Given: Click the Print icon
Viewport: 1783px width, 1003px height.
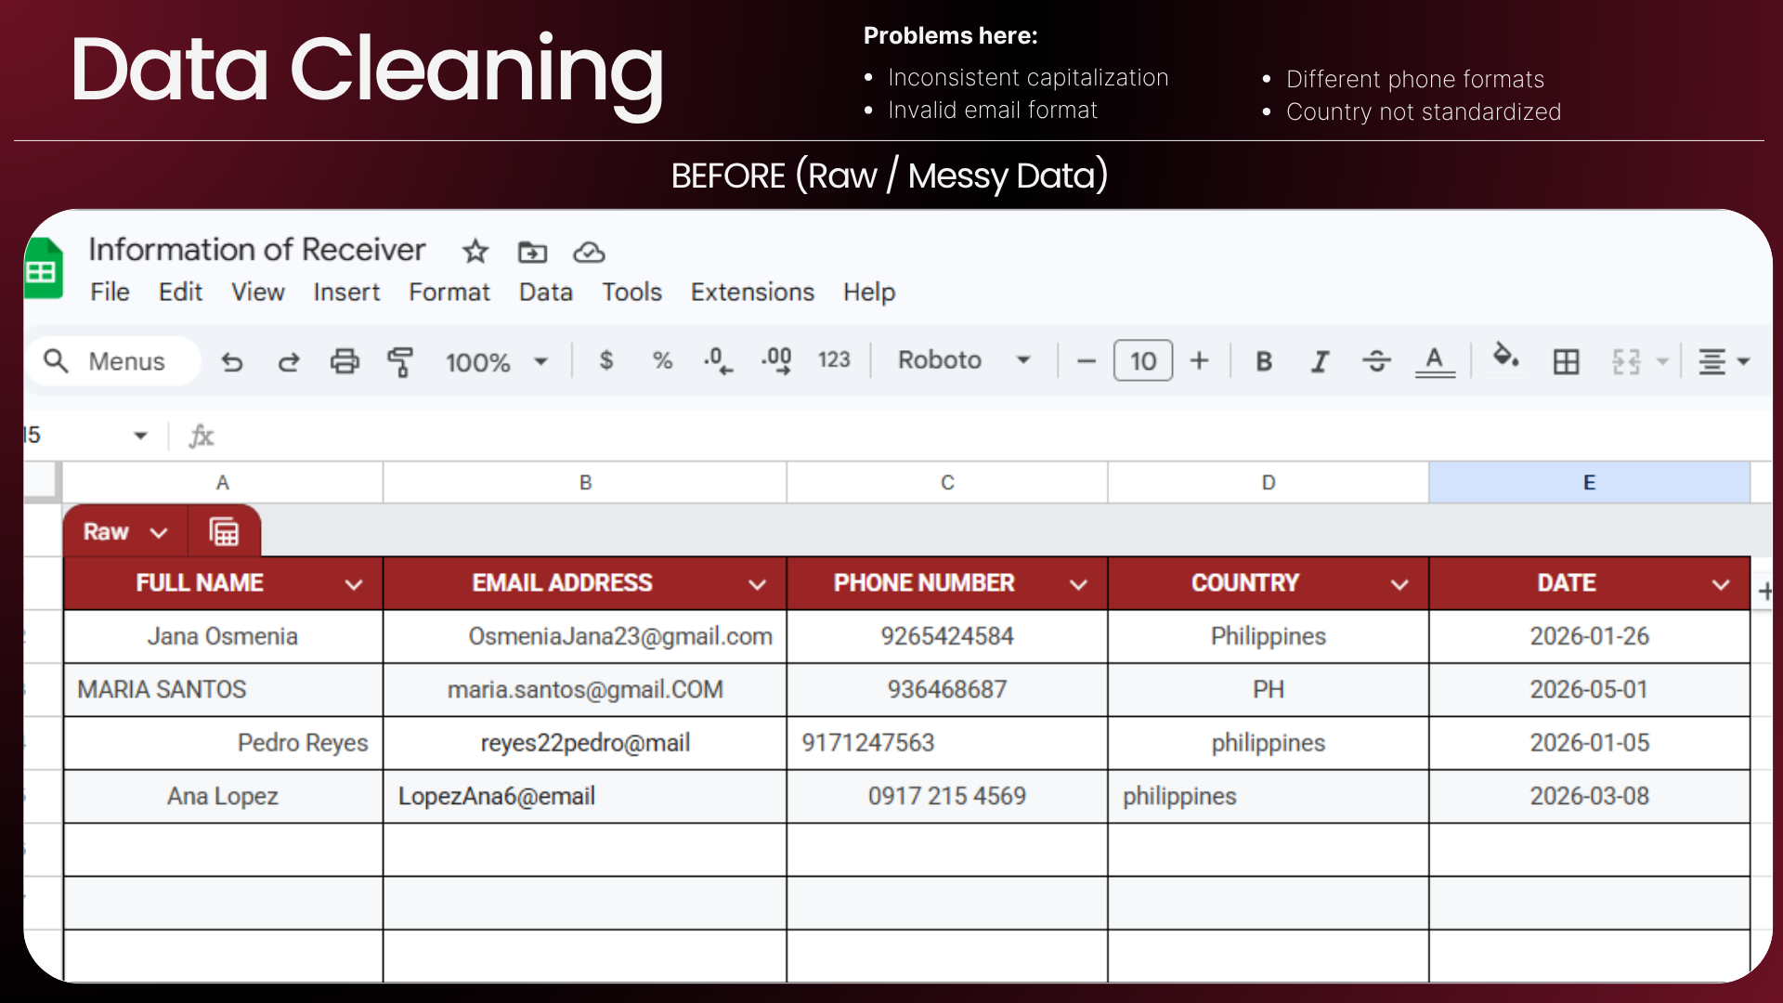Looking at the screenshot, I should click(x=345, y=361).
